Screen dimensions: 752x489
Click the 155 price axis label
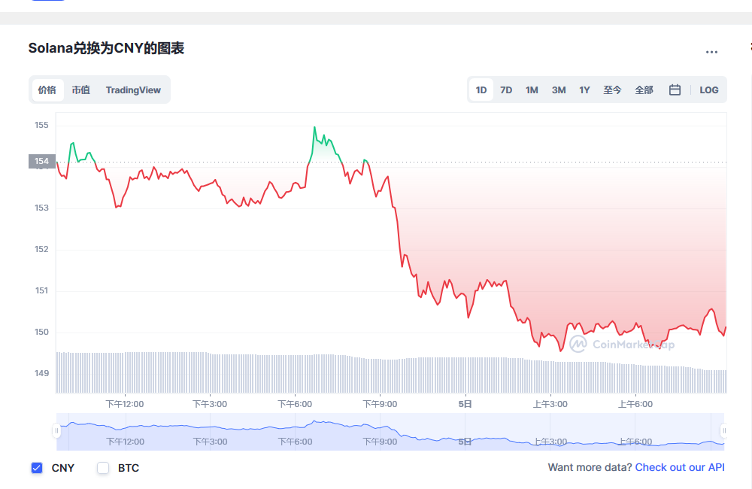tap(41, 125)
